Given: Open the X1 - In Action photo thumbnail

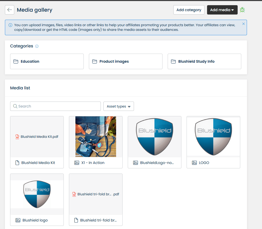Looking at the screenshot, I should tap(96, 137).
